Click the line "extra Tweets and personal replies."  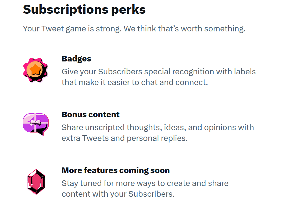(x=124, y=138)
